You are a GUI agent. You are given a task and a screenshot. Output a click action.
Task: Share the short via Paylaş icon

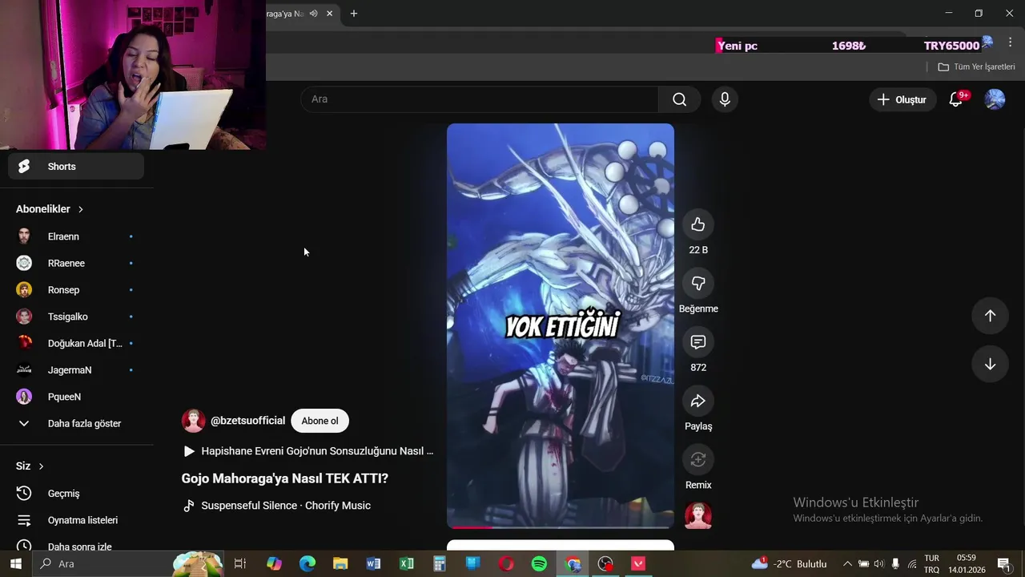coord(698,401)
